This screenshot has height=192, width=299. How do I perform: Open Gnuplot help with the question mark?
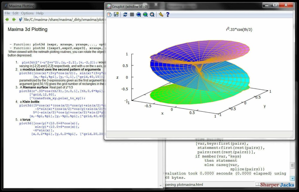pyautogui.click(x=167, y=14)
